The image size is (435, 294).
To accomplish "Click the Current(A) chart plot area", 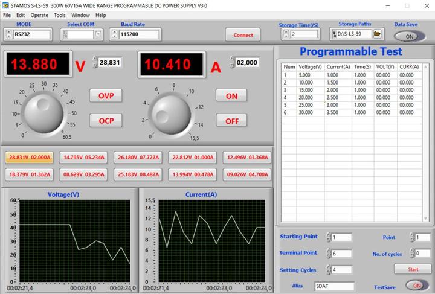I will pyautogui.click(x=212, y=240).
